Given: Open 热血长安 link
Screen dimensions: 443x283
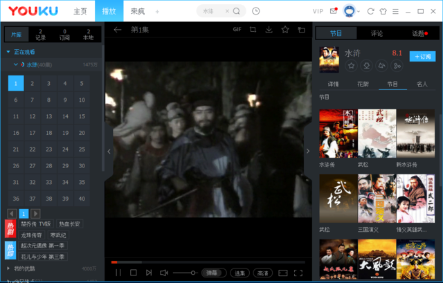Looking at the screenshot, I should 69,224.
